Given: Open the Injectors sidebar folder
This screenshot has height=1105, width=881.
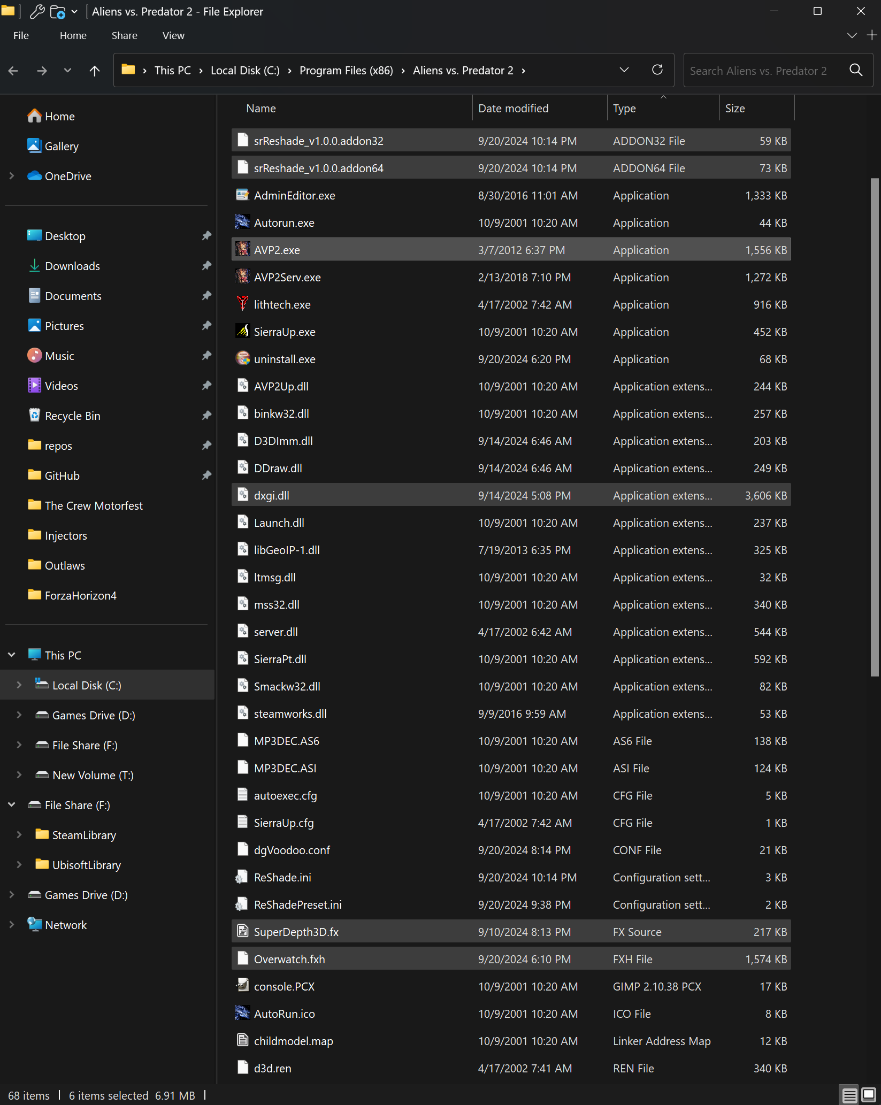Looking at the screenshot, I should (x=66, y=535).
